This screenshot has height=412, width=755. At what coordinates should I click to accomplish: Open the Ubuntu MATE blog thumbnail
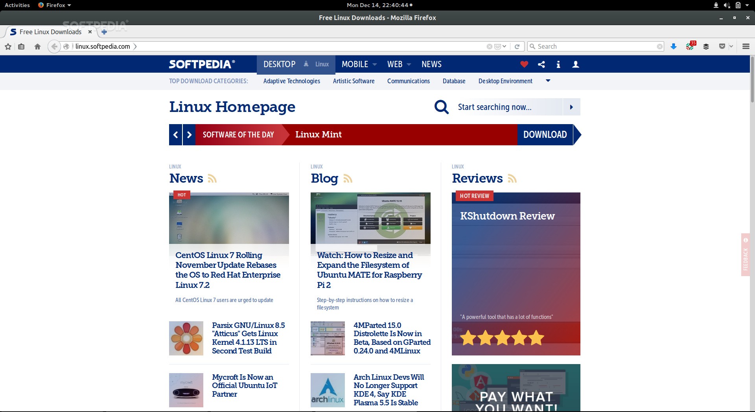click(370, 218)
